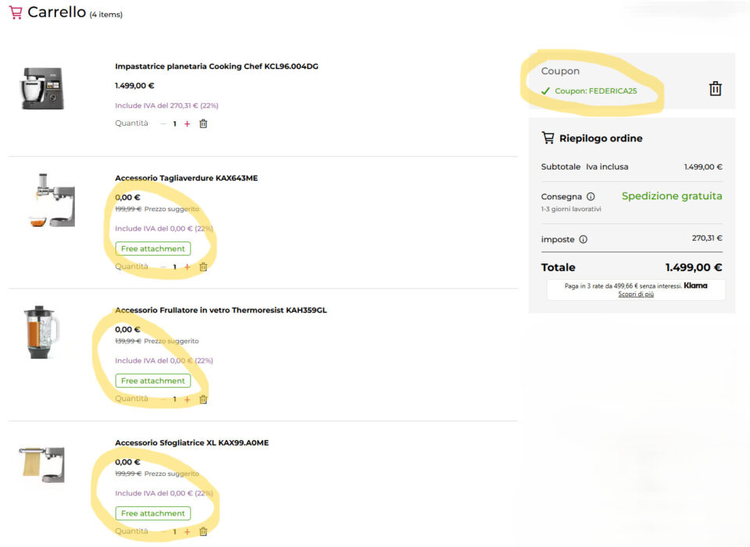Increase quantity of Sfogliatrice XL KAX99.A0ME

187,531
